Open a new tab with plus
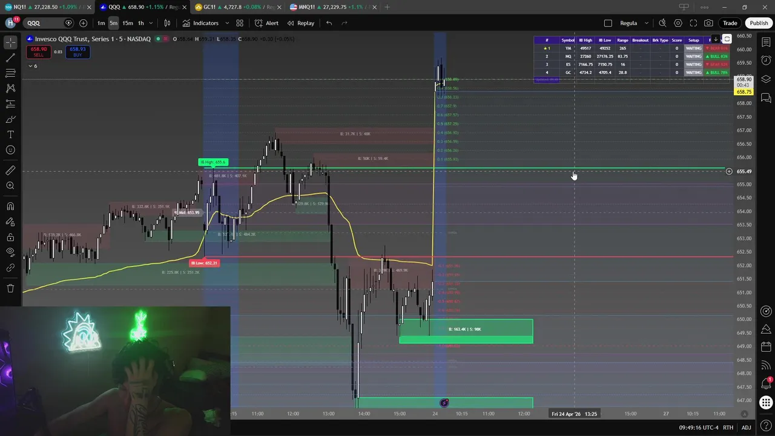 387,7
